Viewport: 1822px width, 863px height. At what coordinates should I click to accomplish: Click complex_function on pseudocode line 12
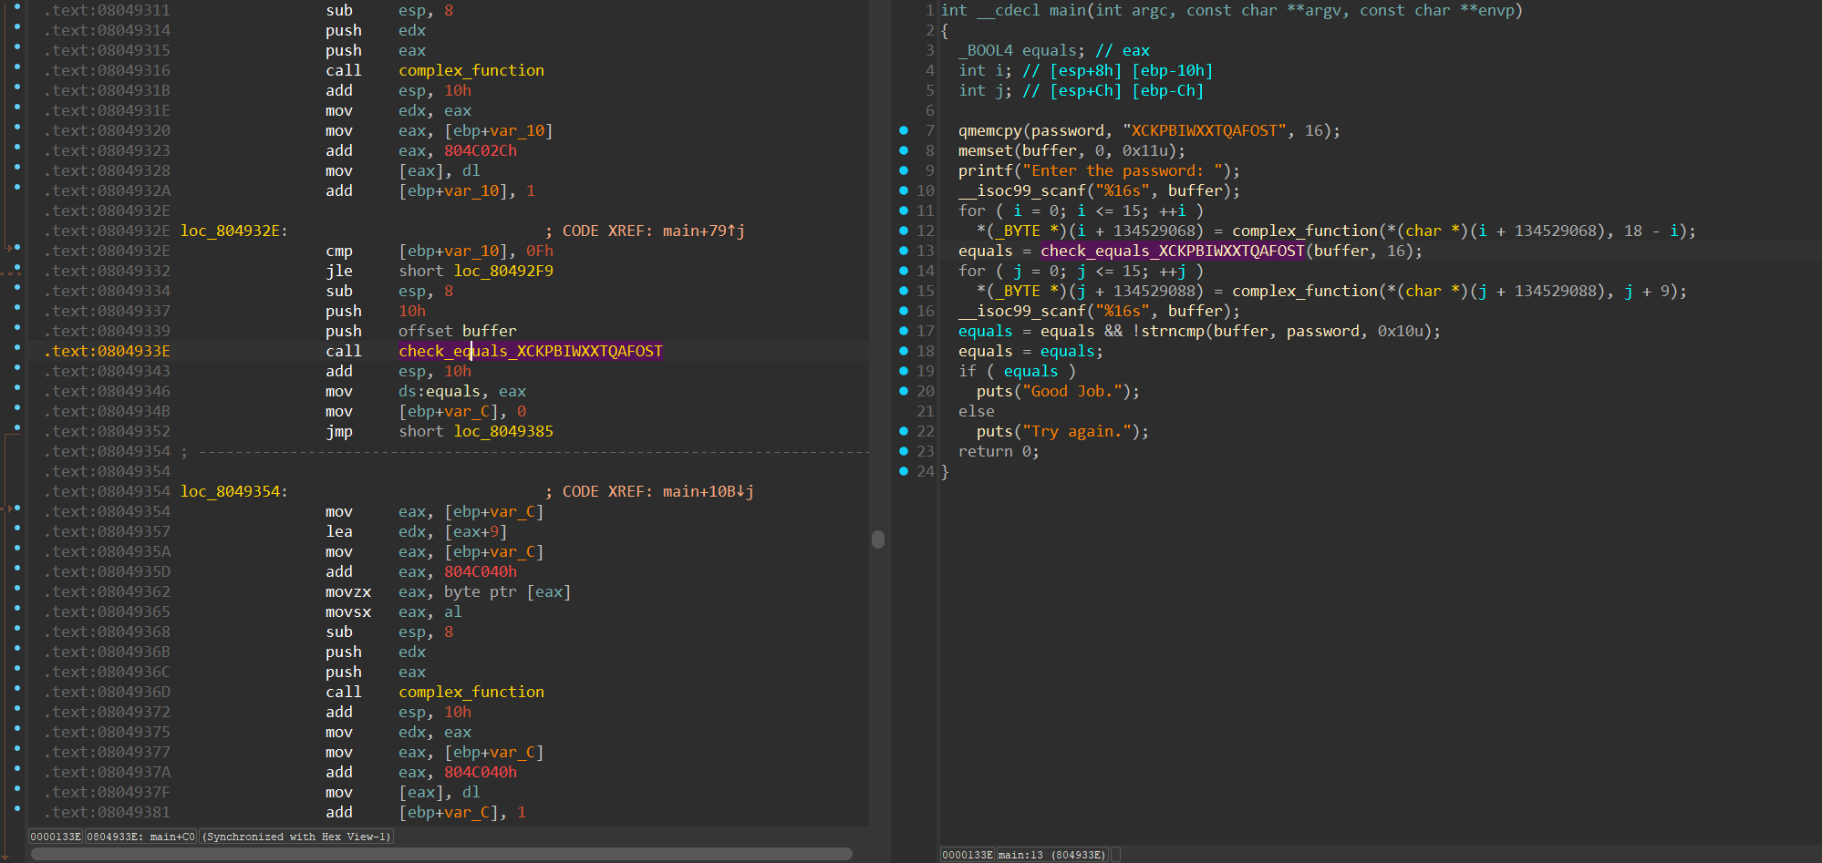click(1305, 231)
